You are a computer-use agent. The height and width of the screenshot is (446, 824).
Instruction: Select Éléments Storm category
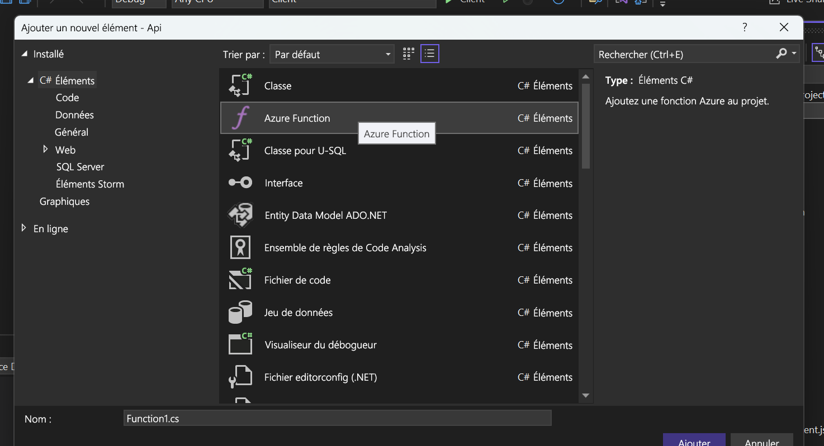pos(89,184)
